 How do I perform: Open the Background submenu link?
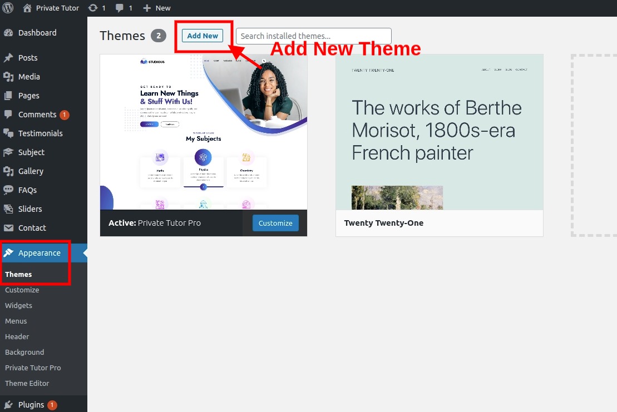[24, 353]
